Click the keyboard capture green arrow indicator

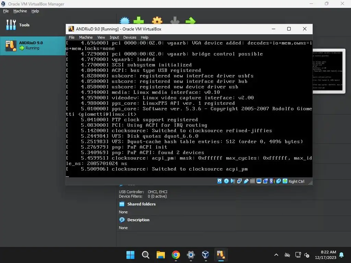(285, 181)
